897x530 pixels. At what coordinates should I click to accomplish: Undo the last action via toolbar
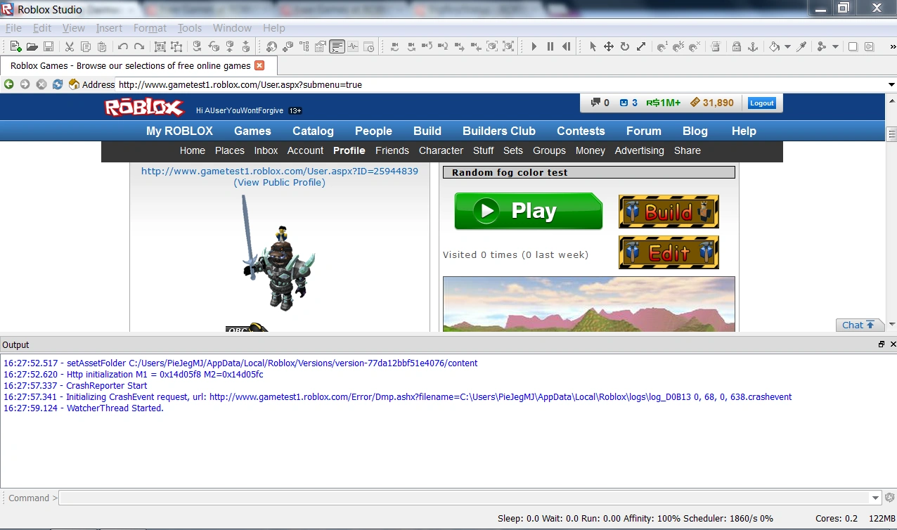tap(123, 46)
